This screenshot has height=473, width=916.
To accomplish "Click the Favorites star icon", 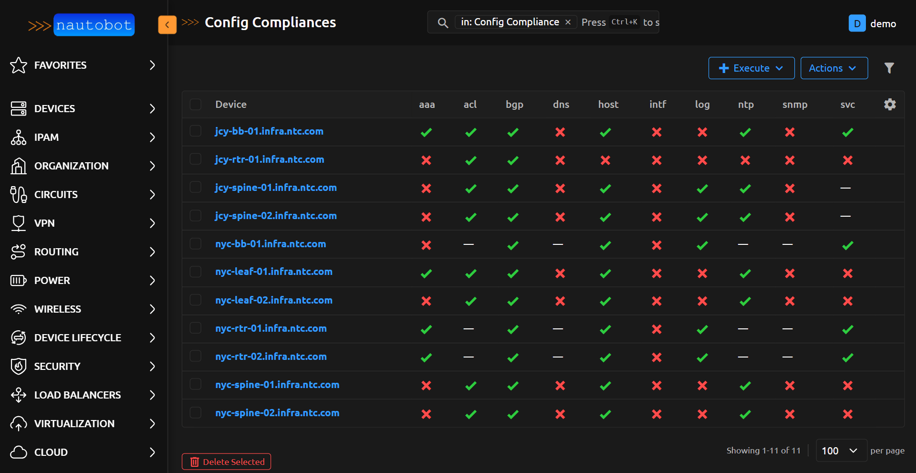I will 19,65.
